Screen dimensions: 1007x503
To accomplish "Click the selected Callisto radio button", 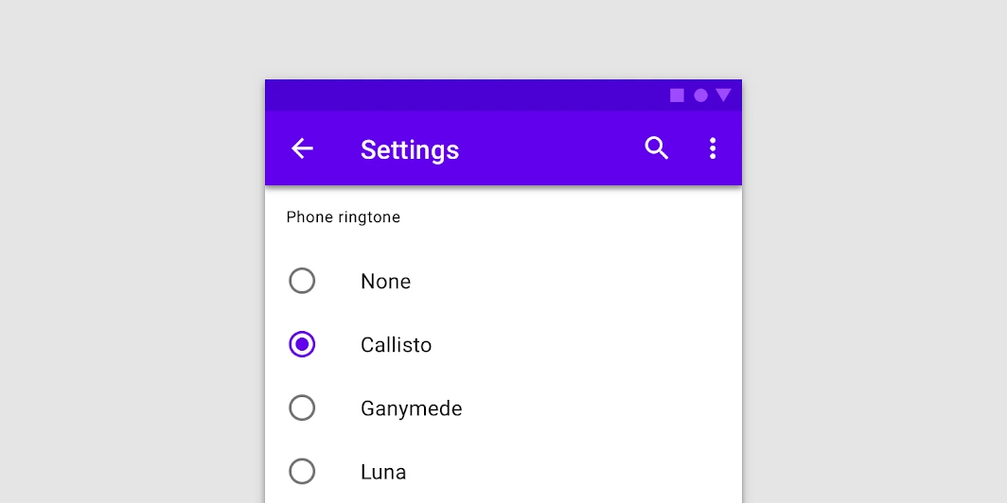I will pyautogui.click(x=302, y=344).
